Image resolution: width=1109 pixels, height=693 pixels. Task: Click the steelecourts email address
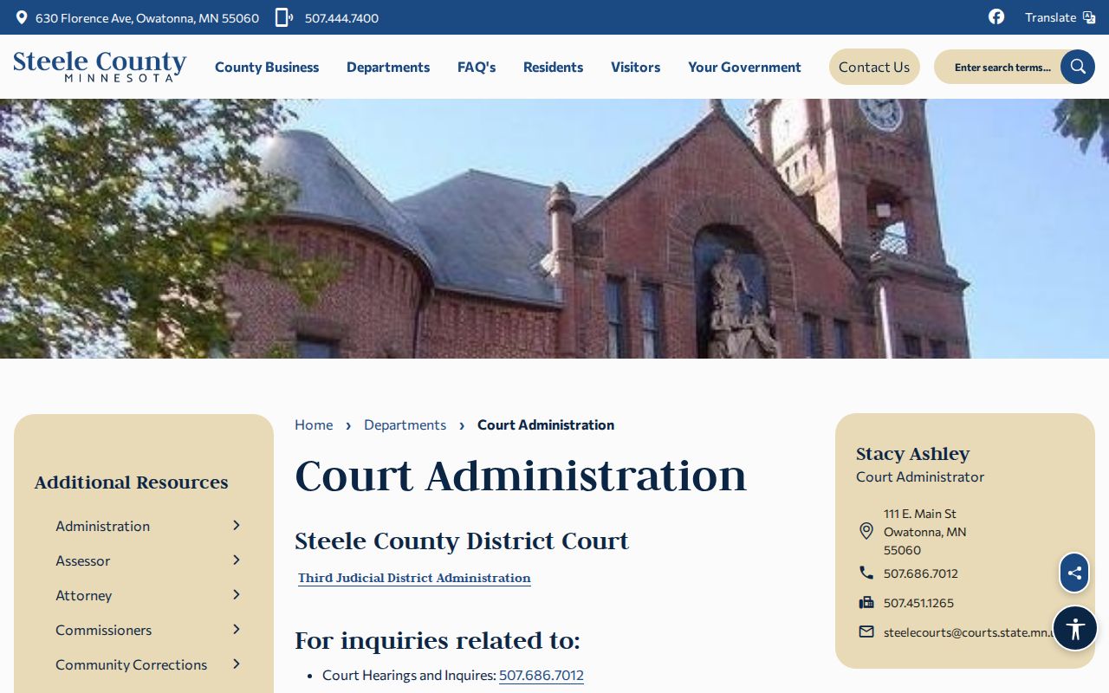[968, 632]
